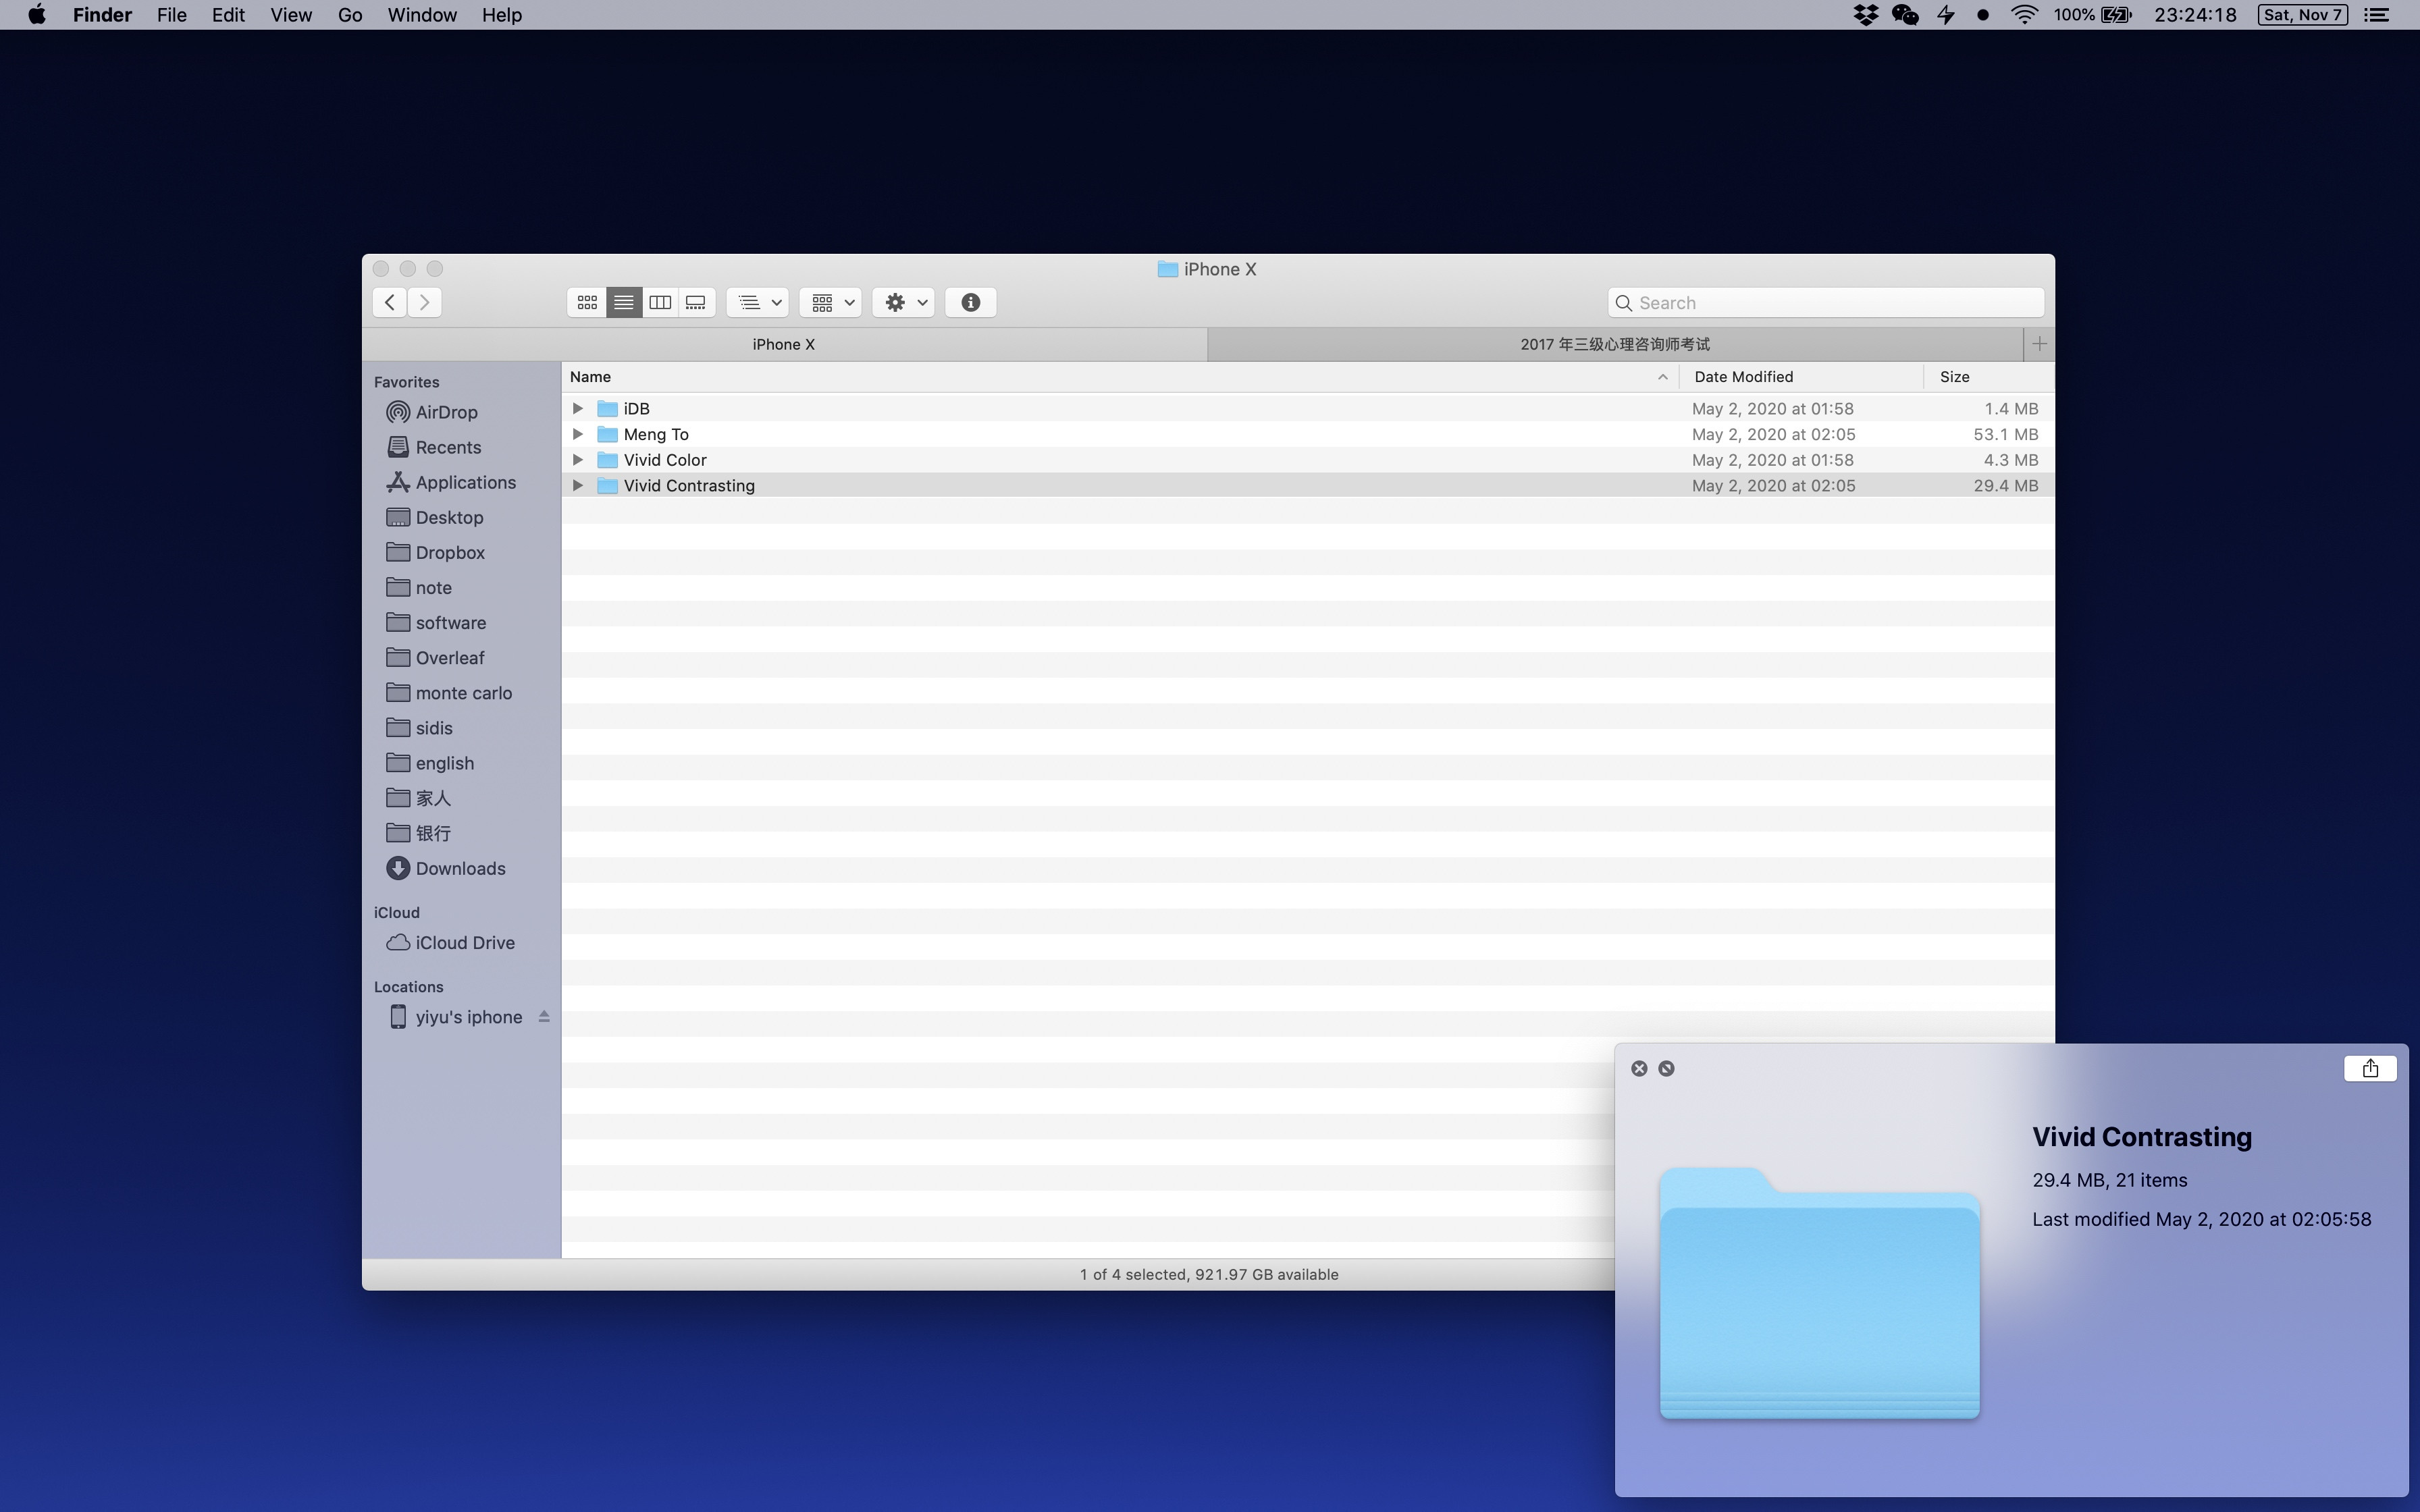Open the monte carlo folder in sidebar
The height and width of the screenshot is (1512, 2420).
449,692
